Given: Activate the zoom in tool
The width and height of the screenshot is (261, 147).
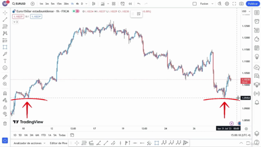Looking at the screenshot, I should (5, 84).
